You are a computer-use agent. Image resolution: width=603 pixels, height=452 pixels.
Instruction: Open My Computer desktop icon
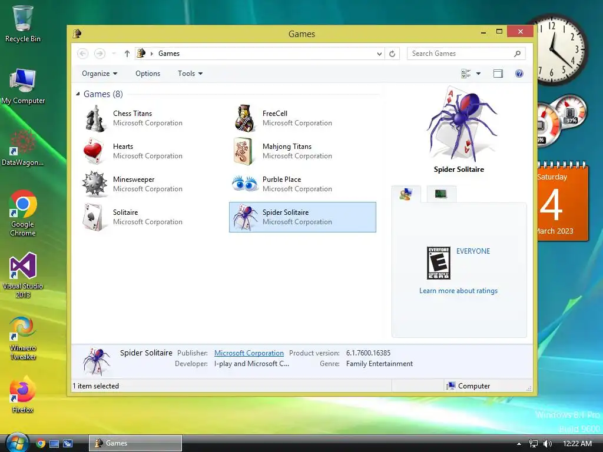pyautogui.click(x=23, y=86)
